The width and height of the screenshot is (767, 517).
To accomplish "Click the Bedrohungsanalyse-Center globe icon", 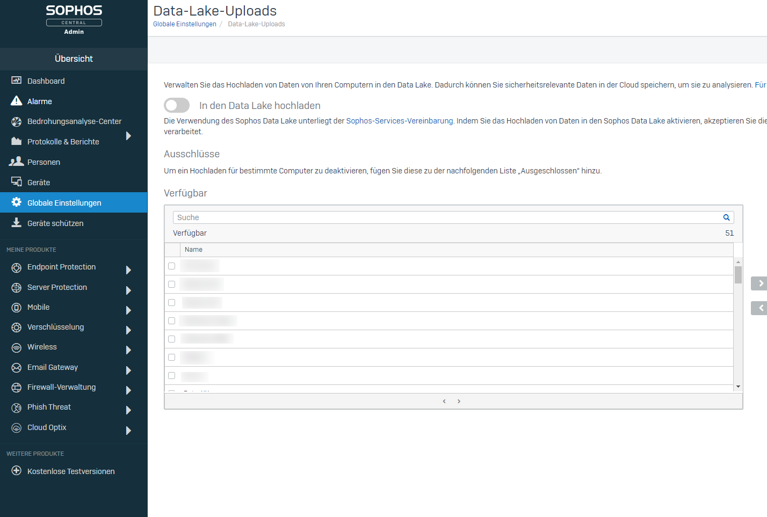I will pos(17,121).
